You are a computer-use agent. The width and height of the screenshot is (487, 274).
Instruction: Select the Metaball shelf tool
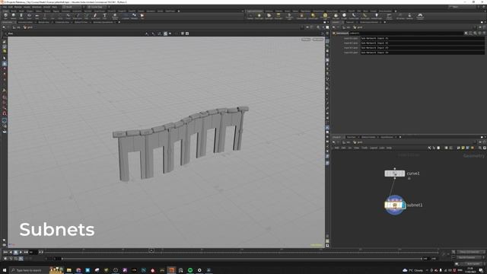click(134, 16)
